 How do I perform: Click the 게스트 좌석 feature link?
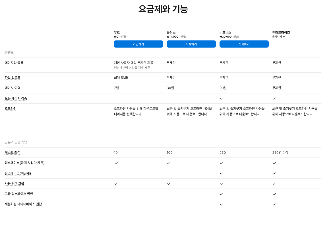click(13, 152)
